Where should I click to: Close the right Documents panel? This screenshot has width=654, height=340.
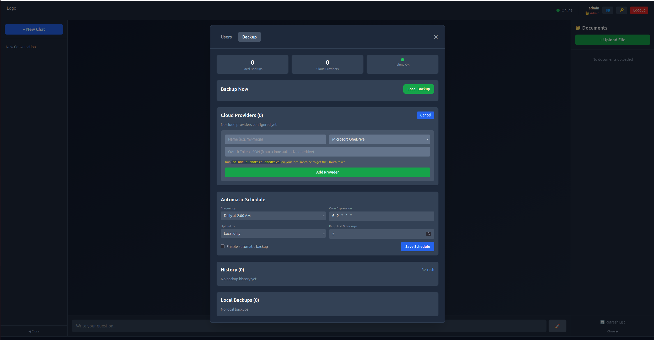pos(613,331)
